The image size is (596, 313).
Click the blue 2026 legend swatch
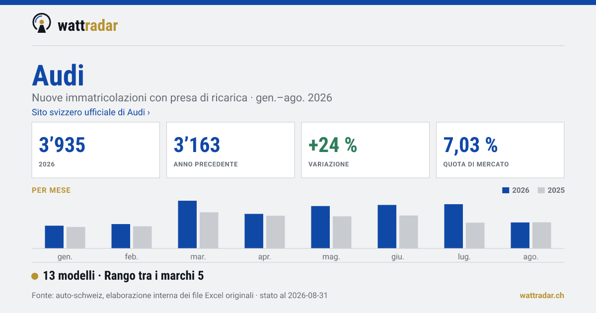[x=506, y=190]
